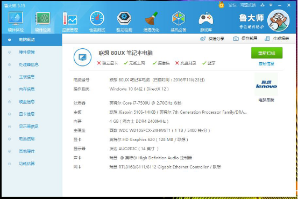Open the 游戏库 gamepad icon
The height and width of the screenshot is (199, 298).
pos(206,21)
